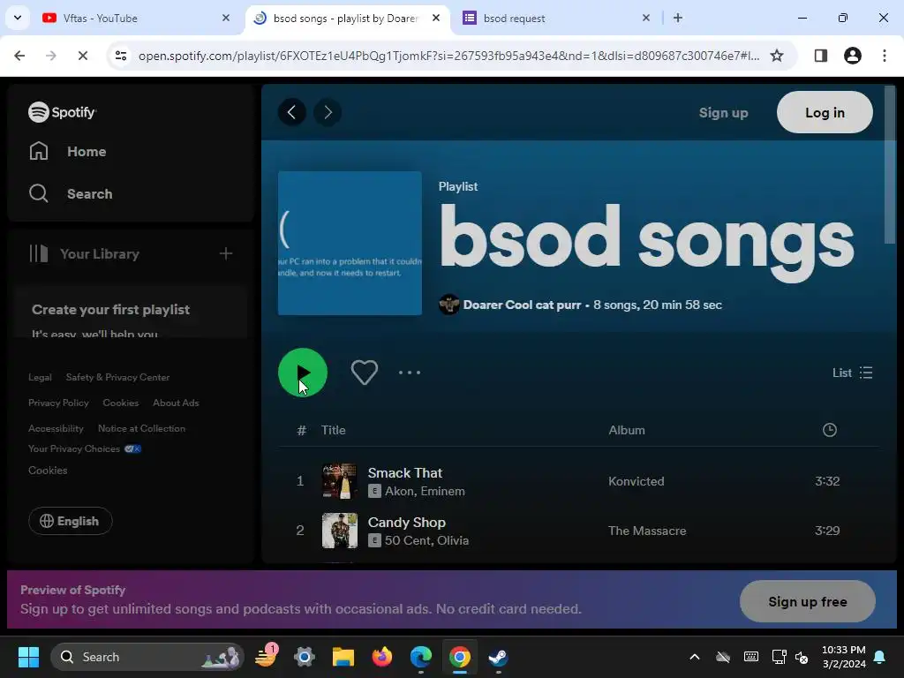Open Safety & Privacy Center link

[117, 377]
